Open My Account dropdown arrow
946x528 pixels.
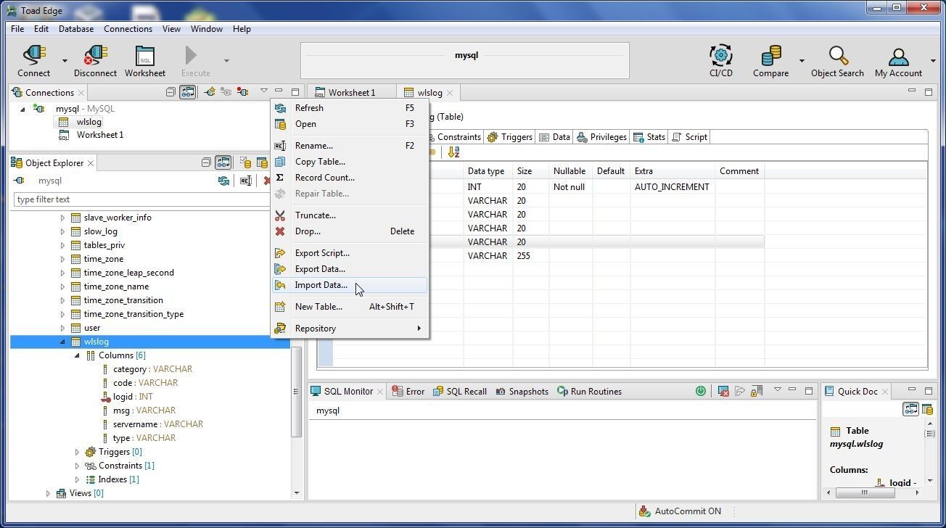click(933, 61)
